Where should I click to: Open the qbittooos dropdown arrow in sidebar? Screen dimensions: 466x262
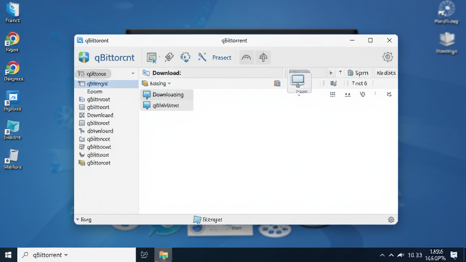tap(133, 73)
